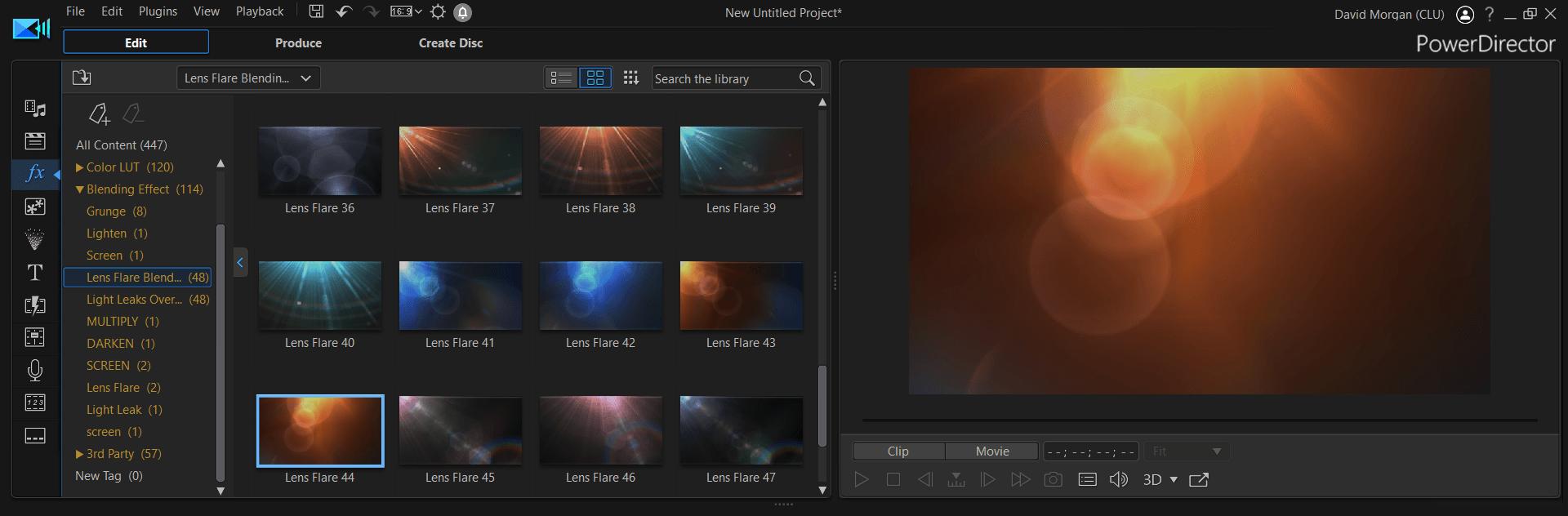This screenshot has height=516, width=1568.
Task: Toggle 3D preview mode
Action: (x=1152, y=479)
